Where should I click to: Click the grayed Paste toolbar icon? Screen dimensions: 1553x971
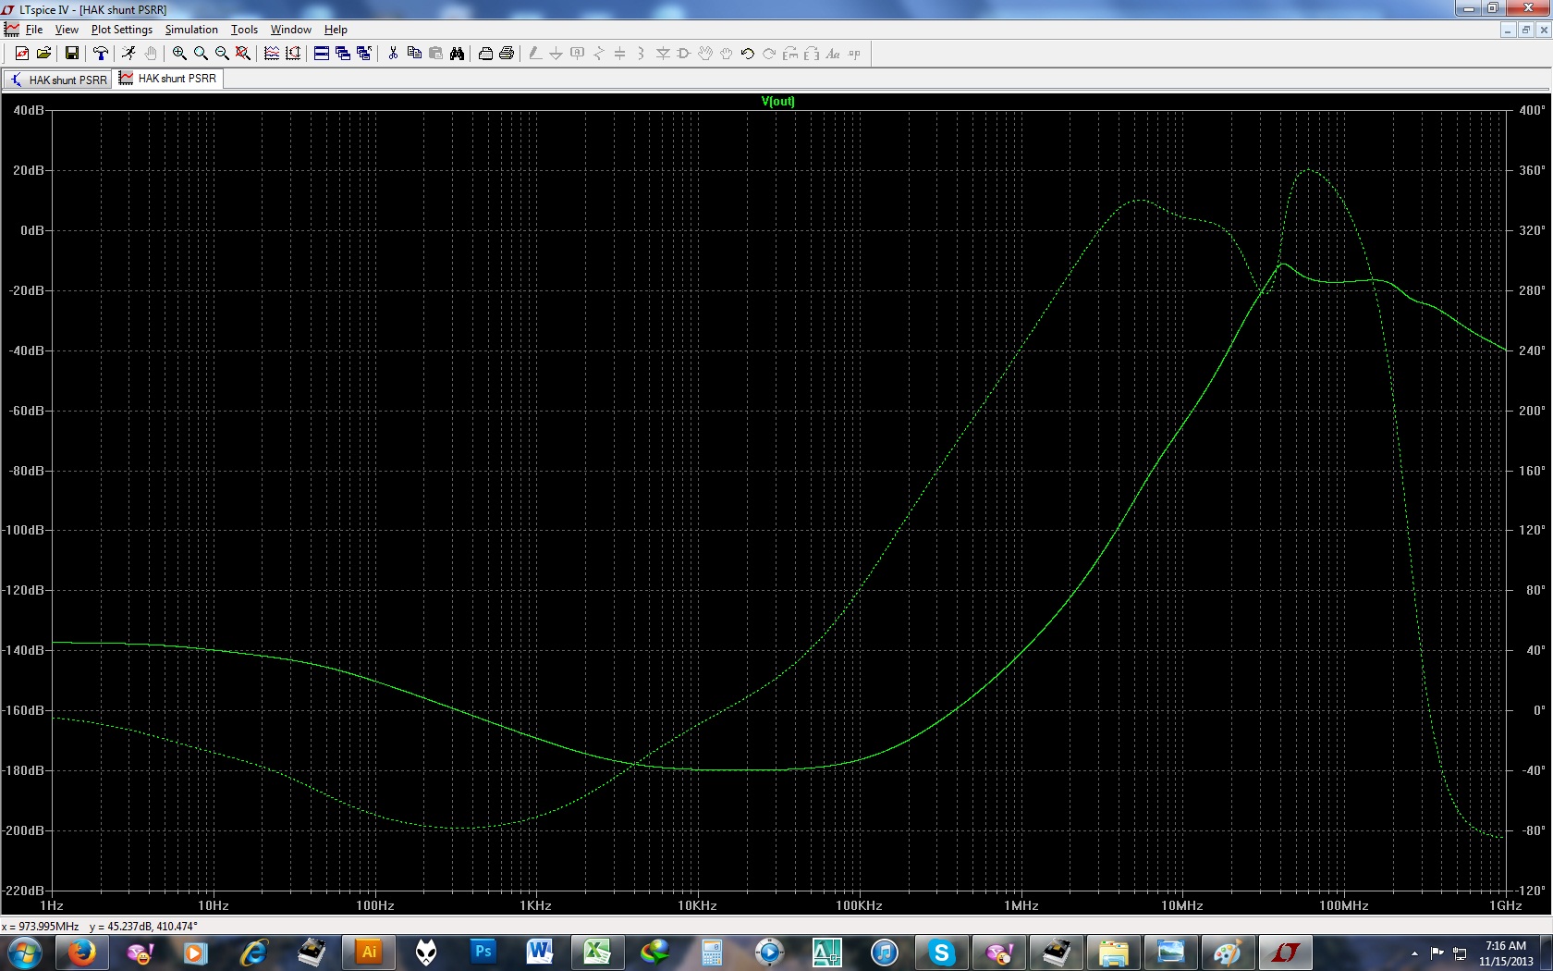tap(435, 54)
